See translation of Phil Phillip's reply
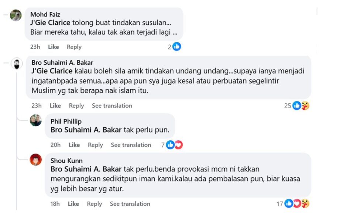Screen dimensions: 350x216 point(131,145)
